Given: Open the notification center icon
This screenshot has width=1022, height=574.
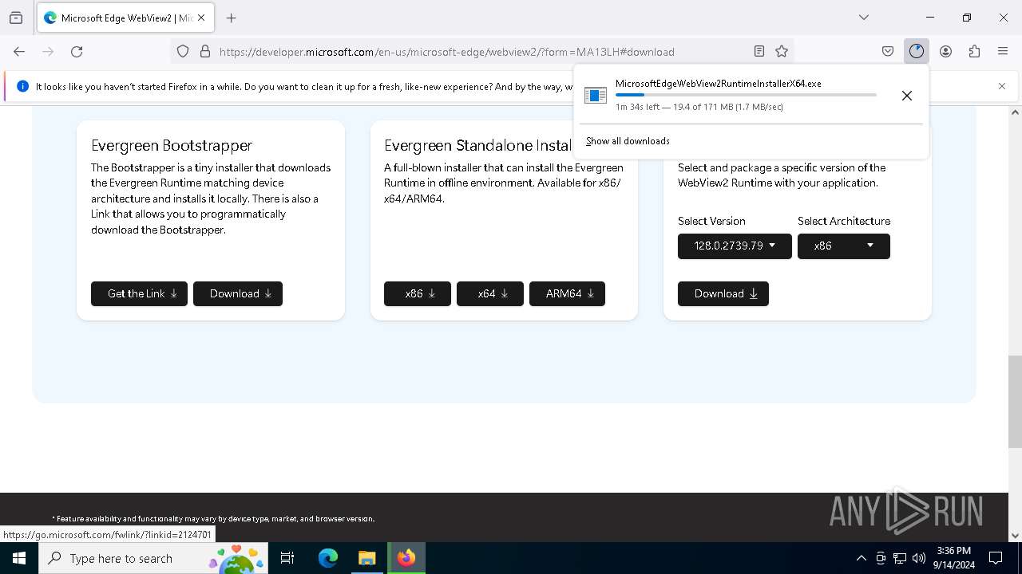Looking at the screenshot, I should tap(996, 558).
